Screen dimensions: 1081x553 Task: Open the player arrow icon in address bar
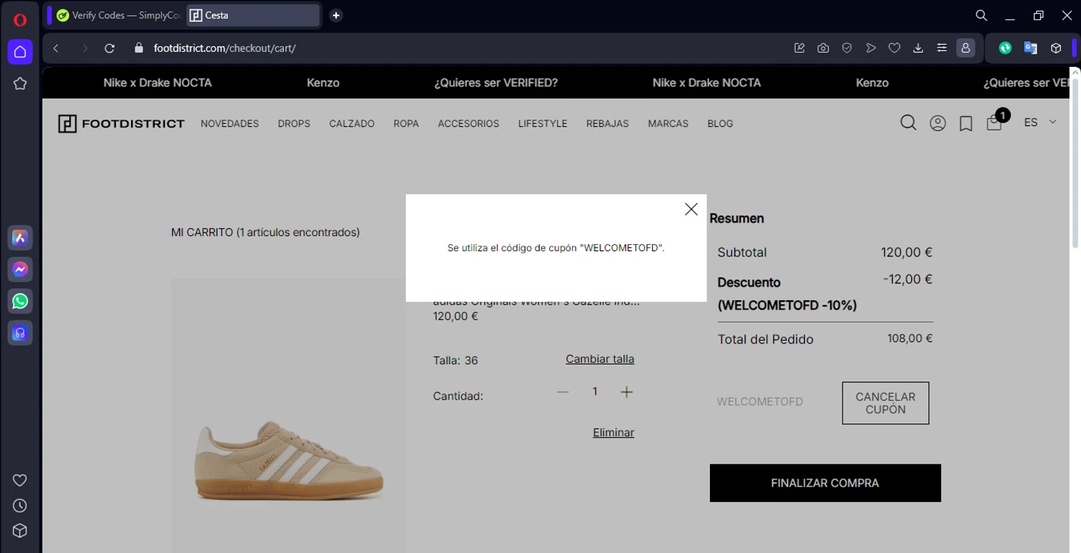pos(871,48)
